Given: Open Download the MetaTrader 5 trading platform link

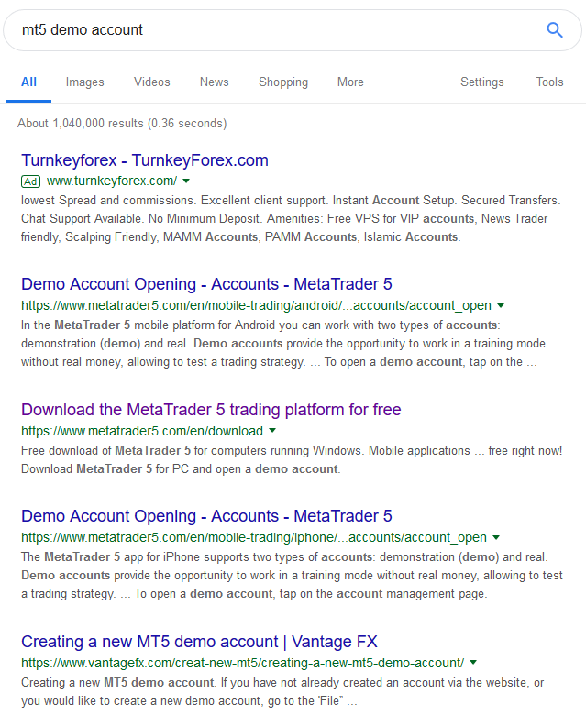Looking at the screenshot, I should coord(211,410).
